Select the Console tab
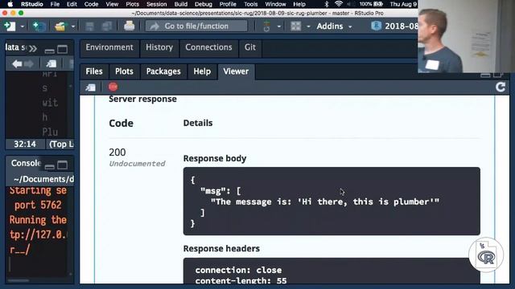The height and width of the screenshot is (289, 515). pos(26,163)
